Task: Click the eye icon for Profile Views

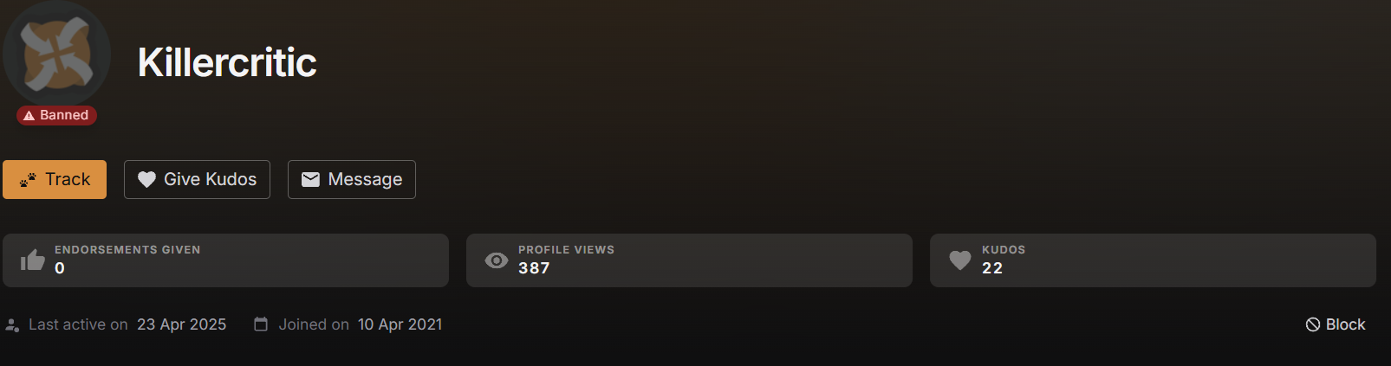Action: point(497,260)
